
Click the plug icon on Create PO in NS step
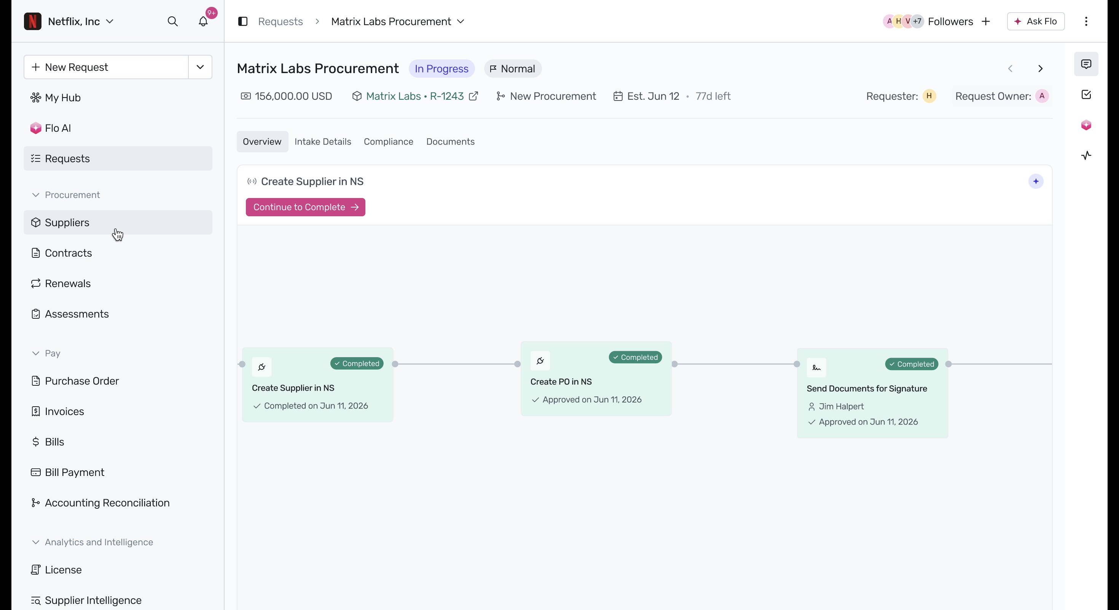coord(540,361)
